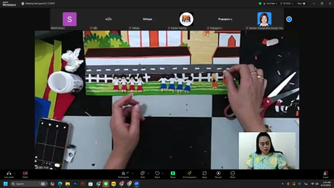Select the Media Training participant thumbnail
Image resolution: width=334 pixels, height=188 pixels.
pyautogui.click(x=186, y=19)
